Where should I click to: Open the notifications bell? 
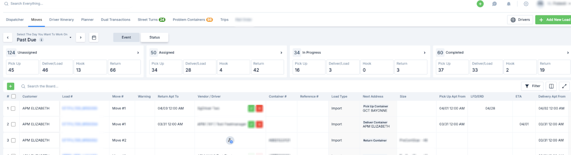509,4
